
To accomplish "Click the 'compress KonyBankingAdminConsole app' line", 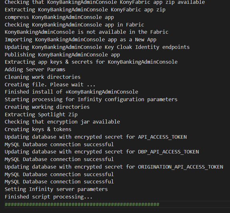I will pyautogui.click(x=59, y=17).
